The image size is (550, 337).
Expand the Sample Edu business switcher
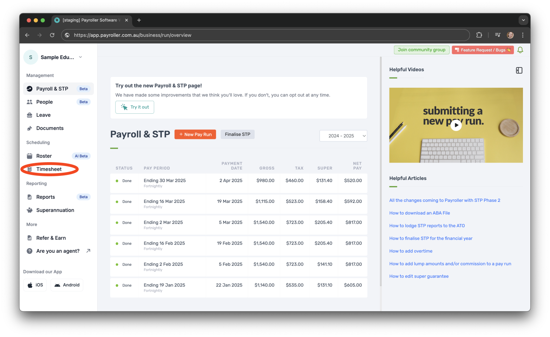coord(80,57)
